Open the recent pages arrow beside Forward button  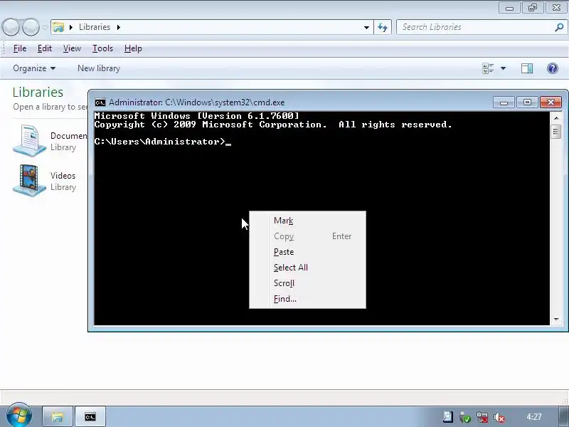[x=45, y=27]
